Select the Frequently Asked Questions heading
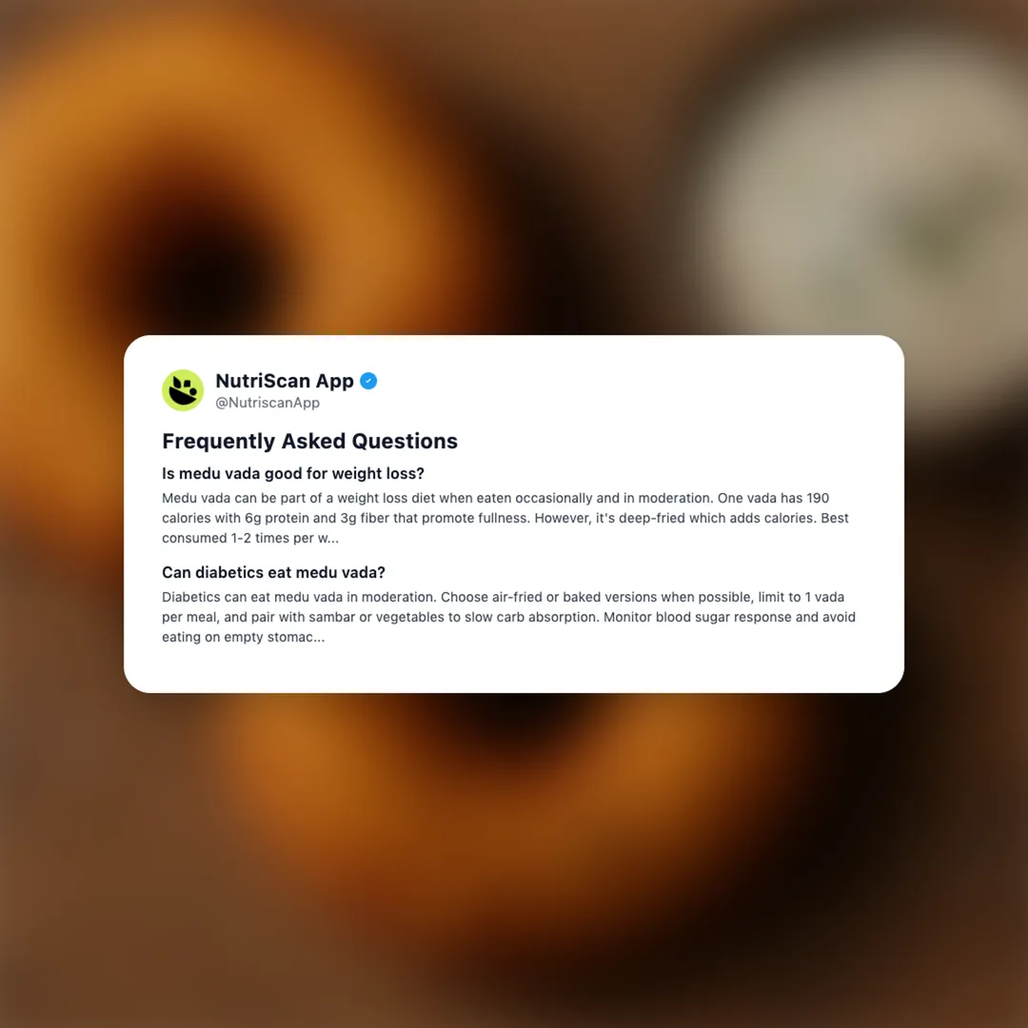The width and height of the screenshot is (1028, 1028). (x=309, y=442)
